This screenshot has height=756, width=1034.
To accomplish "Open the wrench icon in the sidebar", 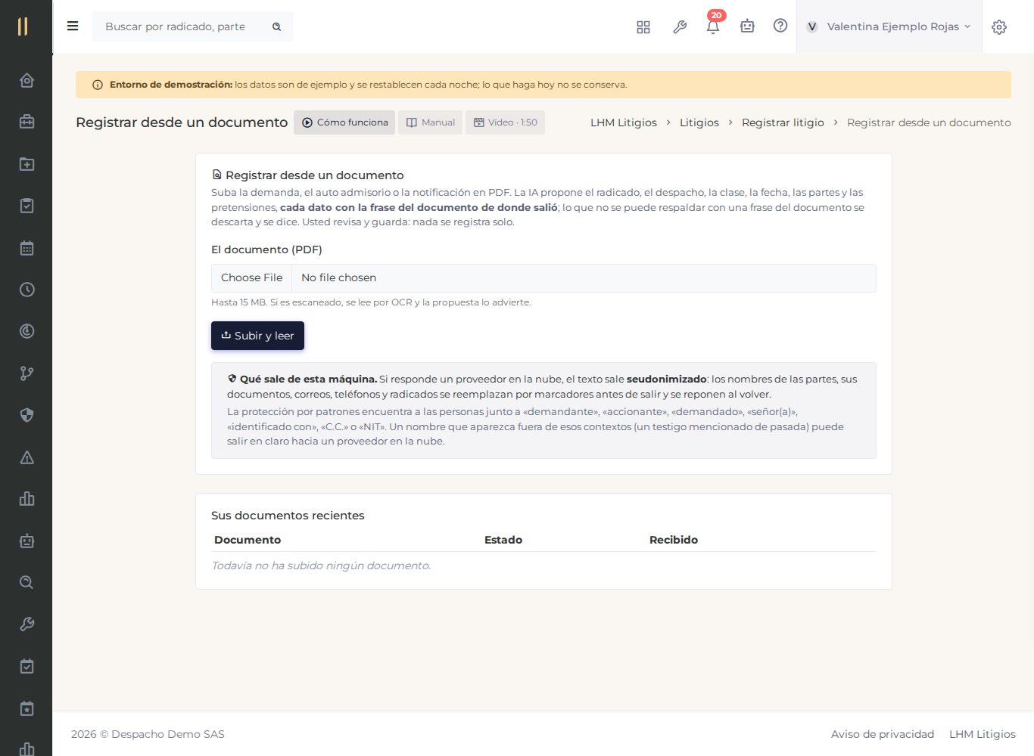I will coord(26,624).
